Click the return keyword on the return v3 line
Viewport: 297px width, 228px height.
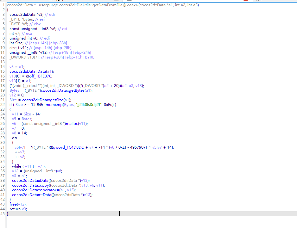coord(15,209)
